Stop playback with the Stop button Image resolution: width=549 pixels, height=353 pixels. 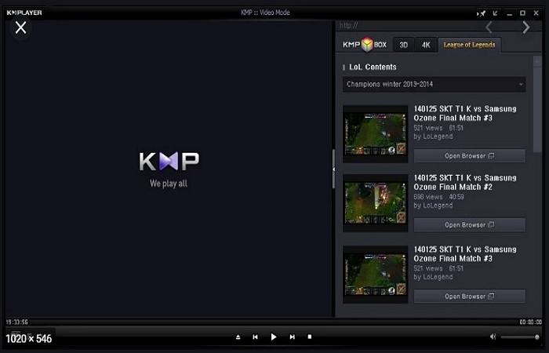pyautogui.click(x=310, y=337)
